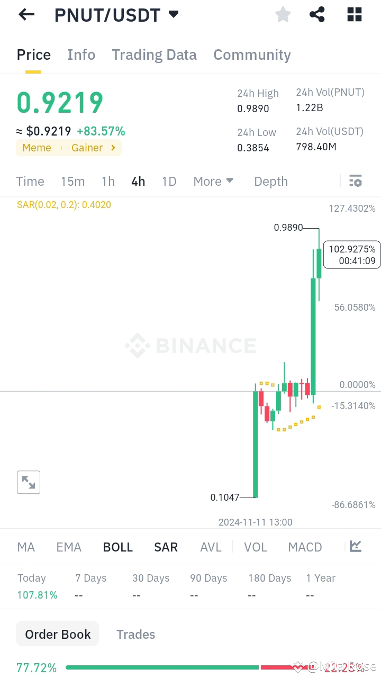Enable the MACD indicator
This screenshot has height=678, width=381.
coord(305,547)
